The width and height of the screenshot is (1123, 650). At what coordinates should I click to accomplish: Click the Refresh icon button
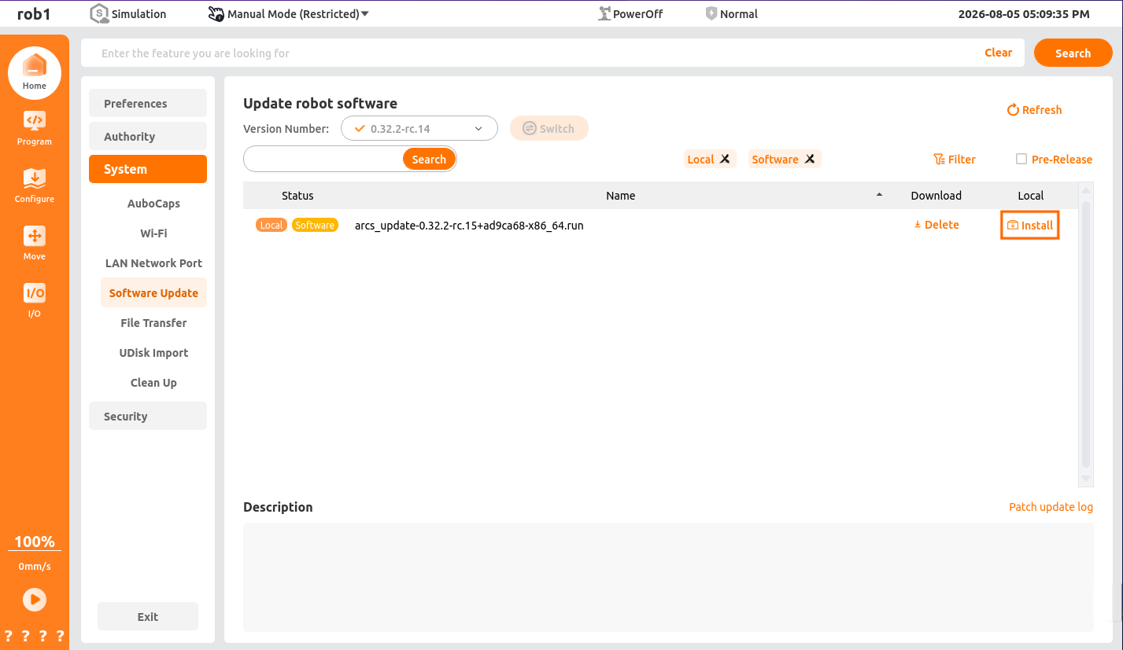click(1034, 110)
